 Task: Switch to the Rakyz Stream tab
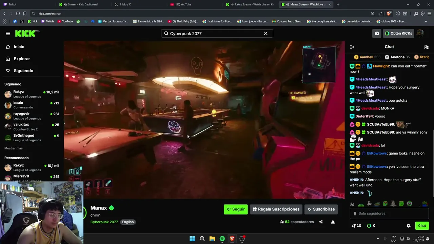coord(251,4)
